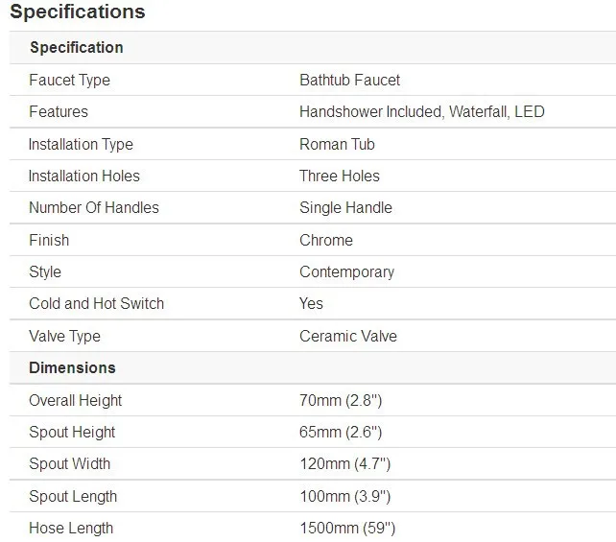The height and width of the screenshot is (542, 616).
Task: Select the Single Handle value
Action: click(345, 208)
